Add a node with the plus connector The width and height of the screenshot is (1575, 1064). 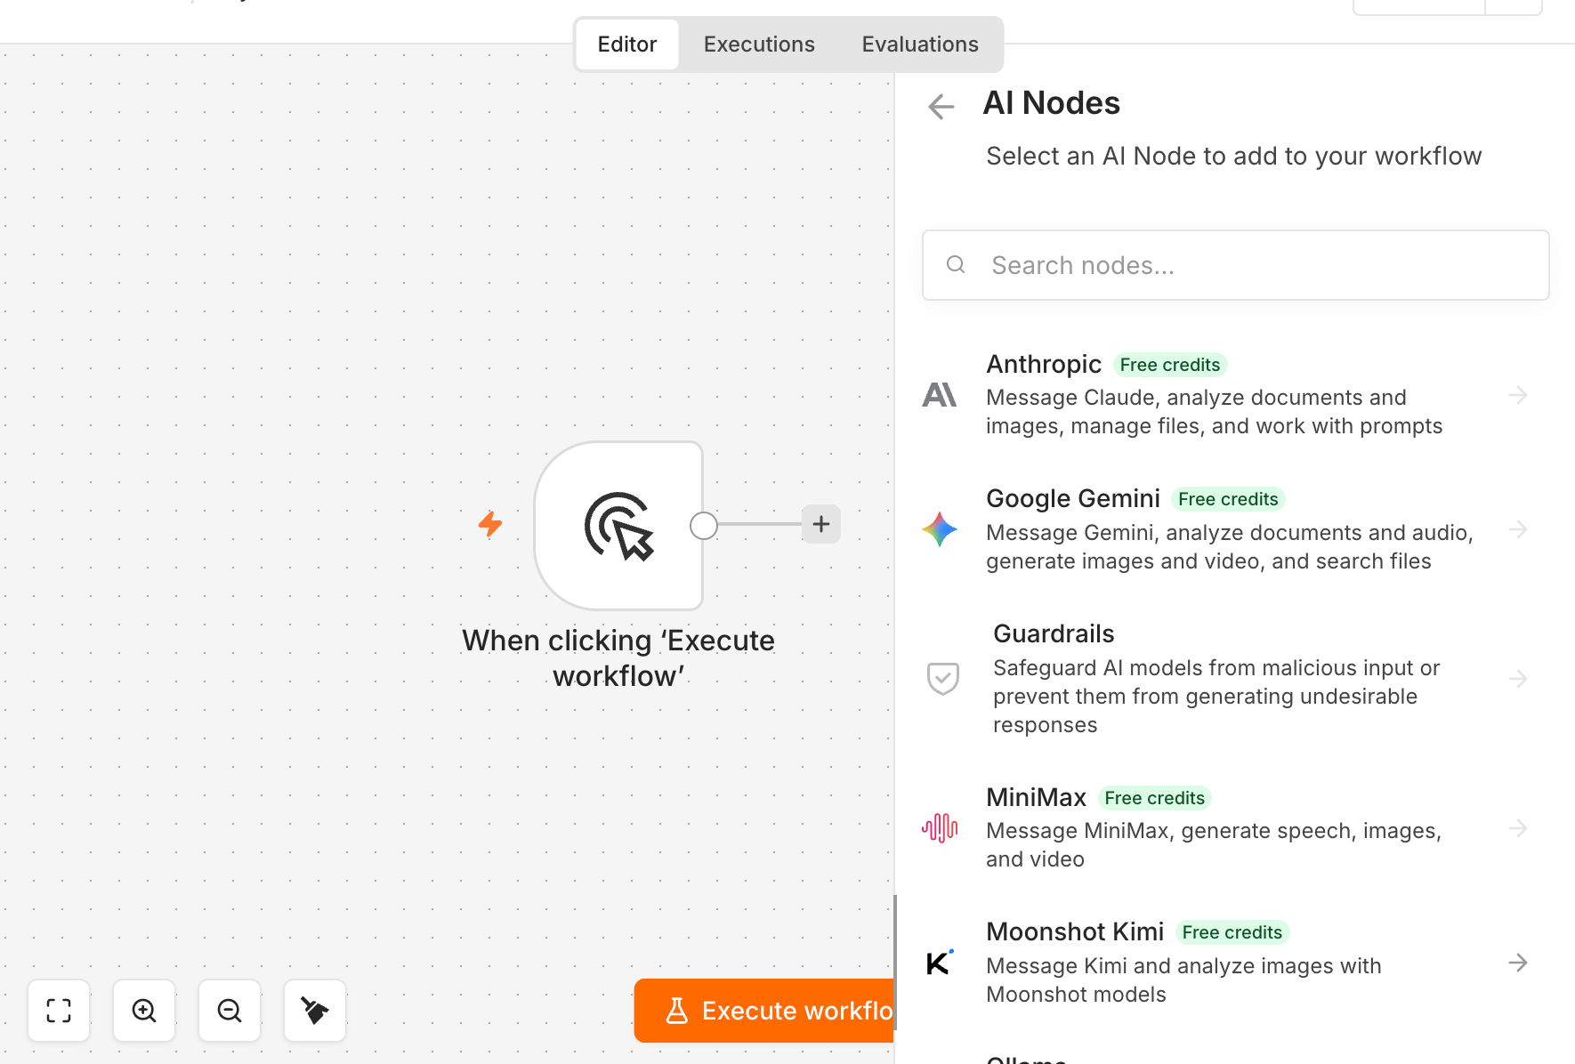click(821, 524)
